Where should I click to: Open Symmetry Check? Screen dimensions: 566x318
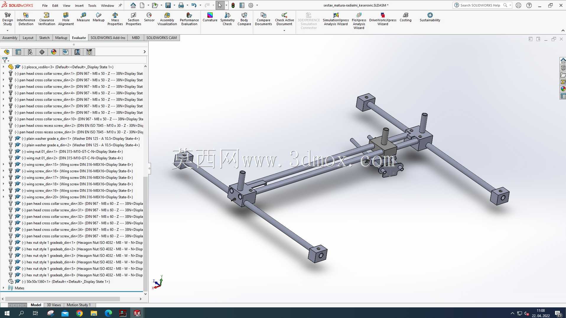pyautogui.click(x=227, y=19)
